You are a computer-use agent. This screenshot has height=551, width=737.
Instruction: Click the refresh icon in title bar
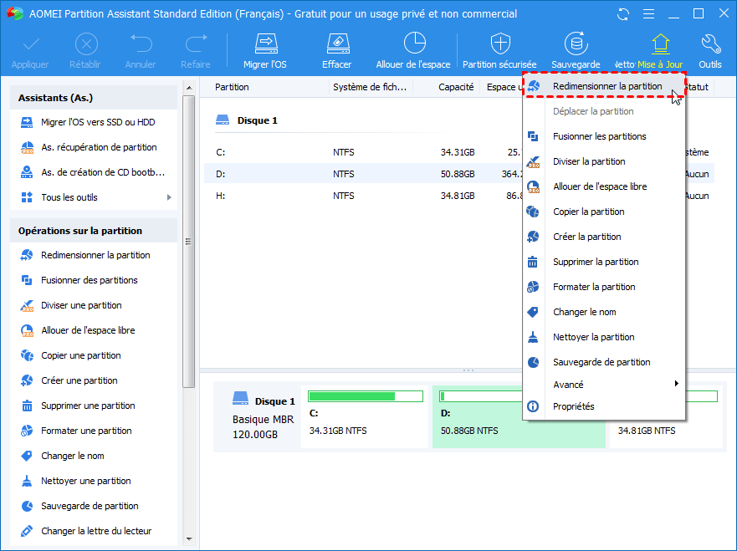click(x=622, y=14)
